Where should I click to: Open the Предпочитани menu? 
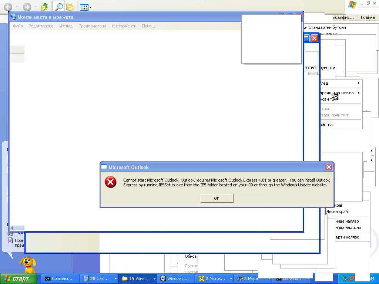[92, 26]
